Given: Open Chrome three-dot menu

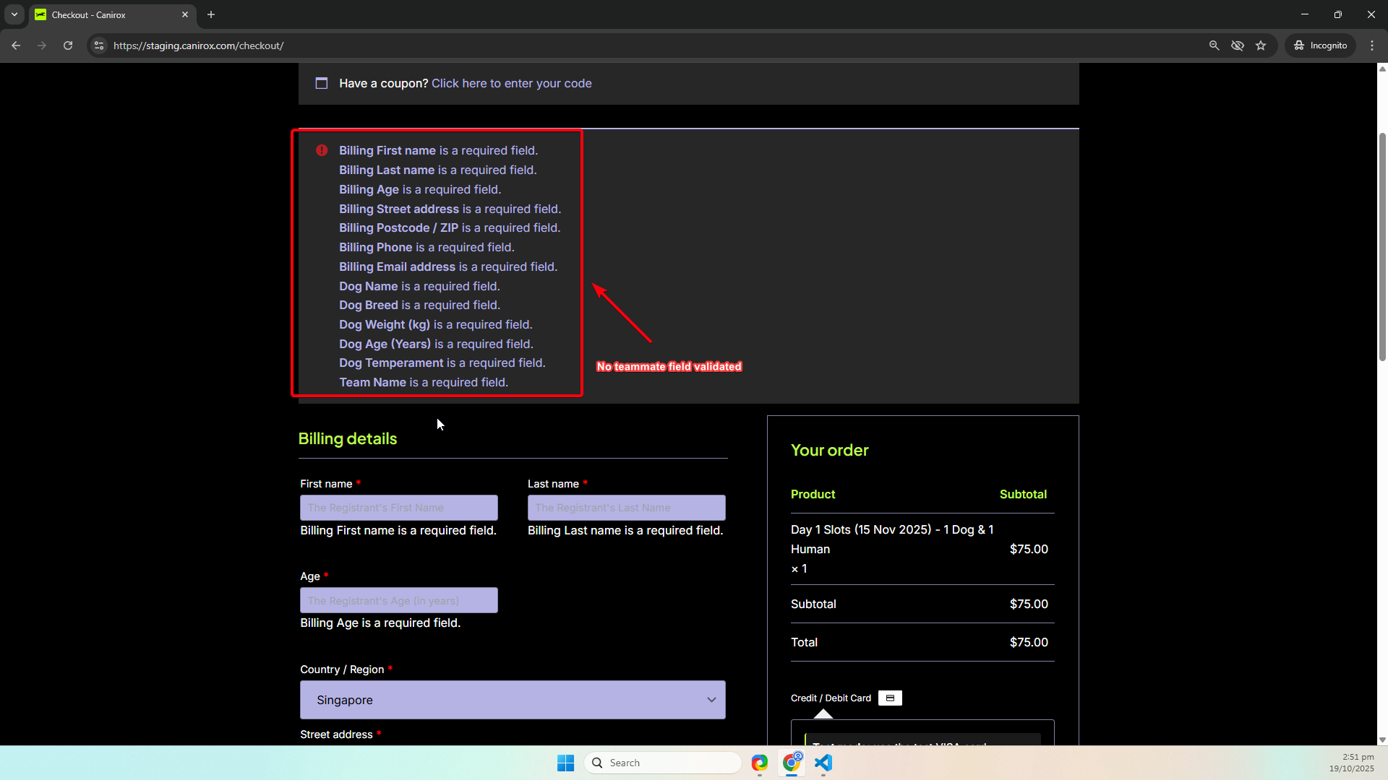Looking at the screenshot, I should (x=1372, y=45).
